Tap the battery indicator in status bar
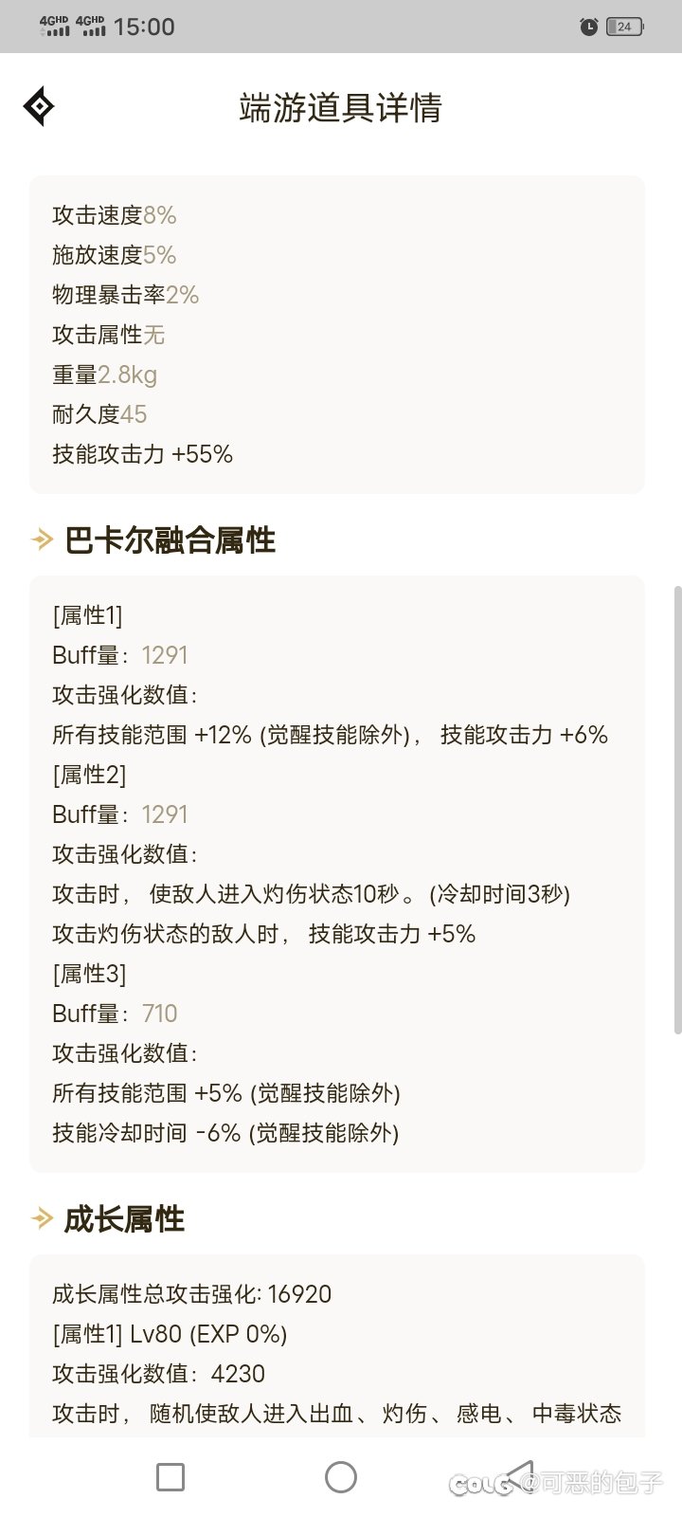 624,27
